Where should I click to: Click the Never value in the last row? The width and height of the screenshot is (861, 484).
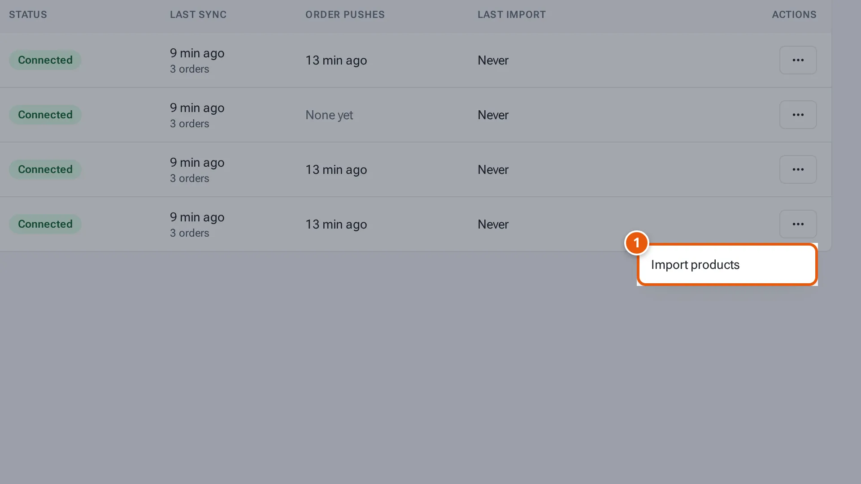tap(493, 225)
